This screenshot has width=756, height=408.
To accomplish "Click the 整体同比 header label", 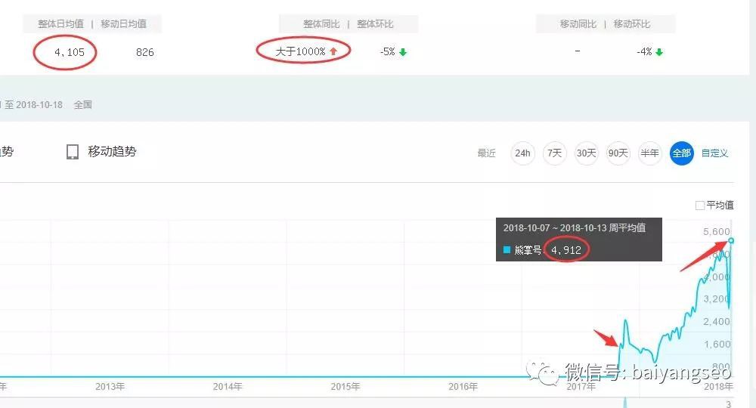I will [321, 23].
